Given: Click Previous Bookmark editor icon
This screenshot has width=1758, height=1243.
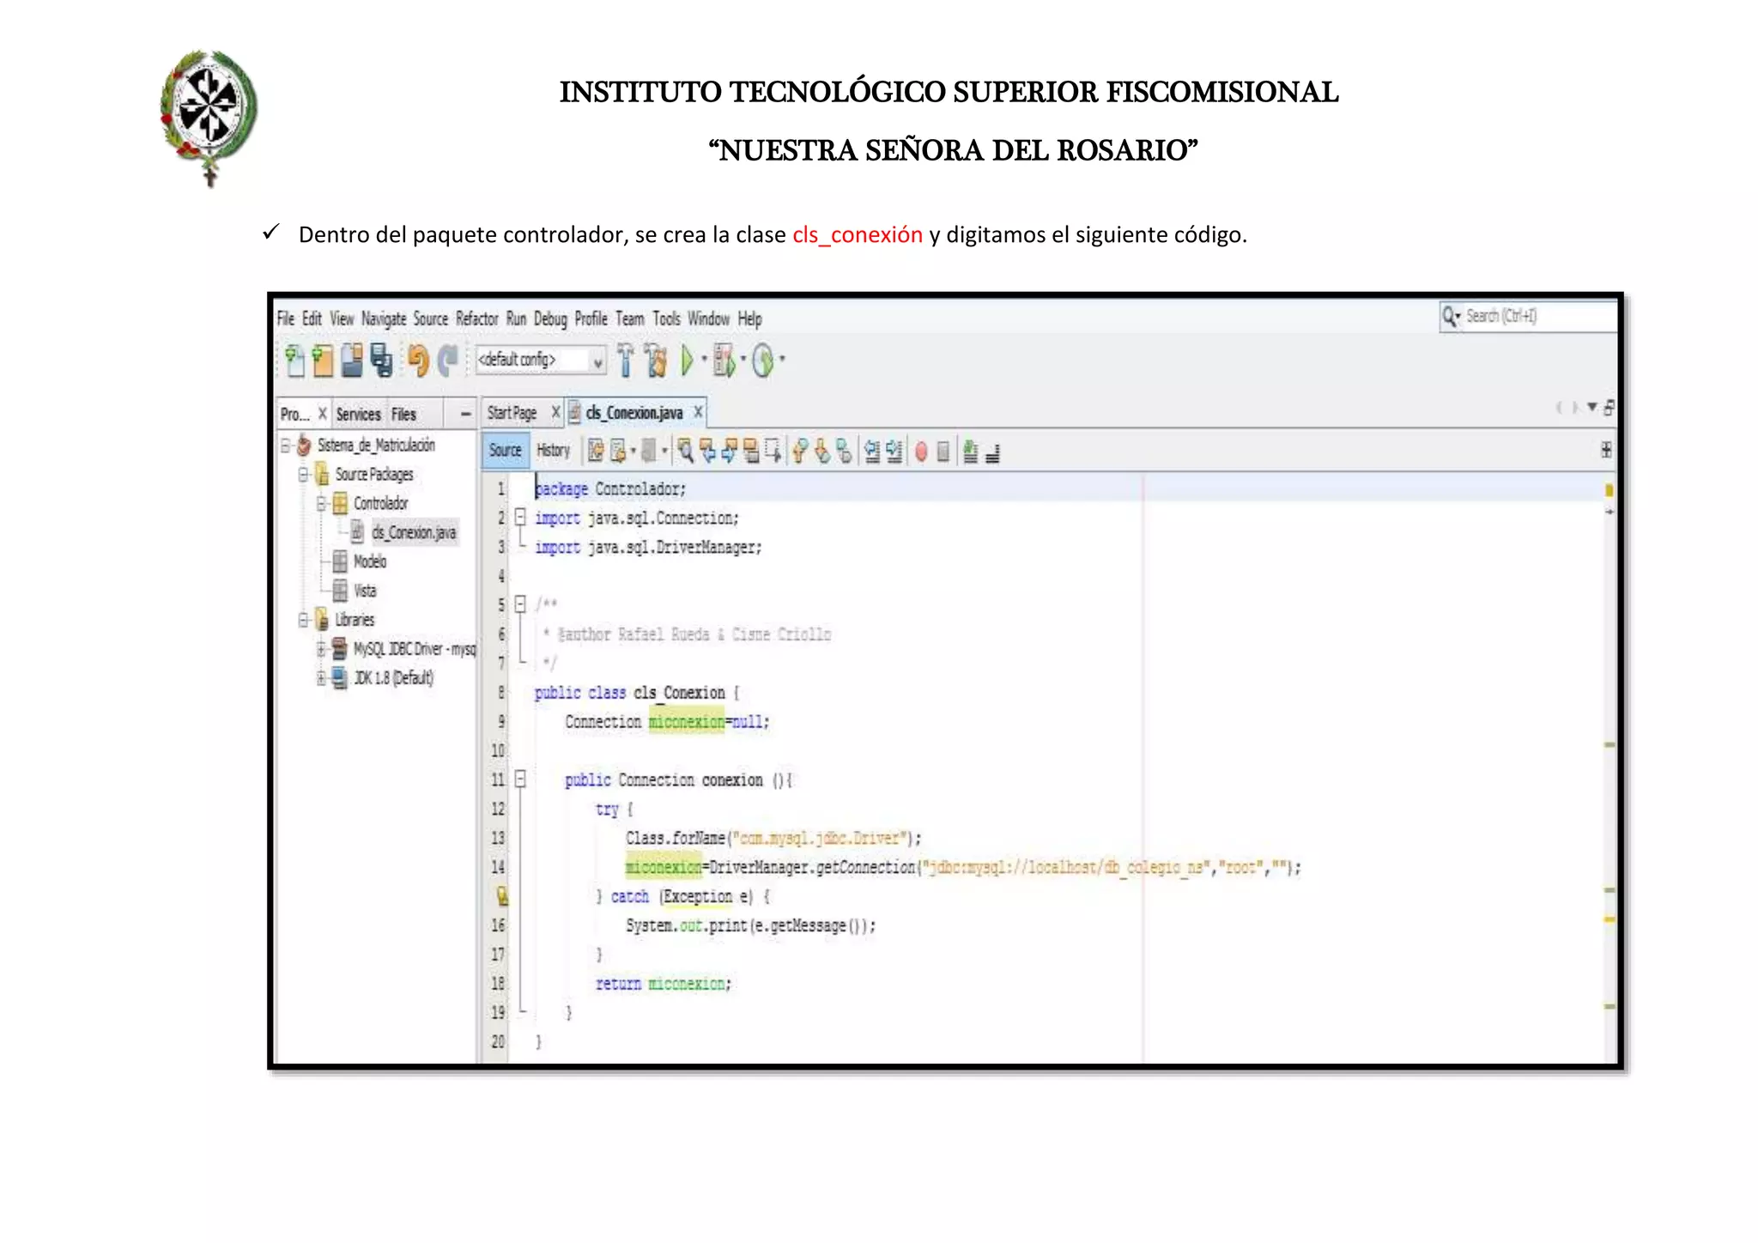Looking at the screenshot, I should (x=800, y=451).
